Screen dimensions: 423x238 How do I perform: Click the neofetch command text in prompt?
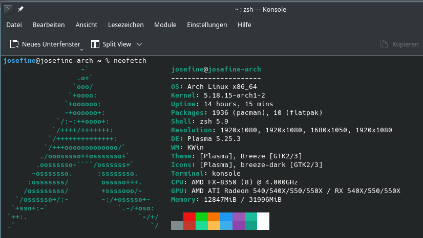pos(129,60)
